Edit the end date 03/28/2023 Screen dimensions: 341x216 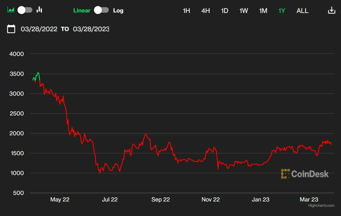pyautogui.click(x=91, y=29)
